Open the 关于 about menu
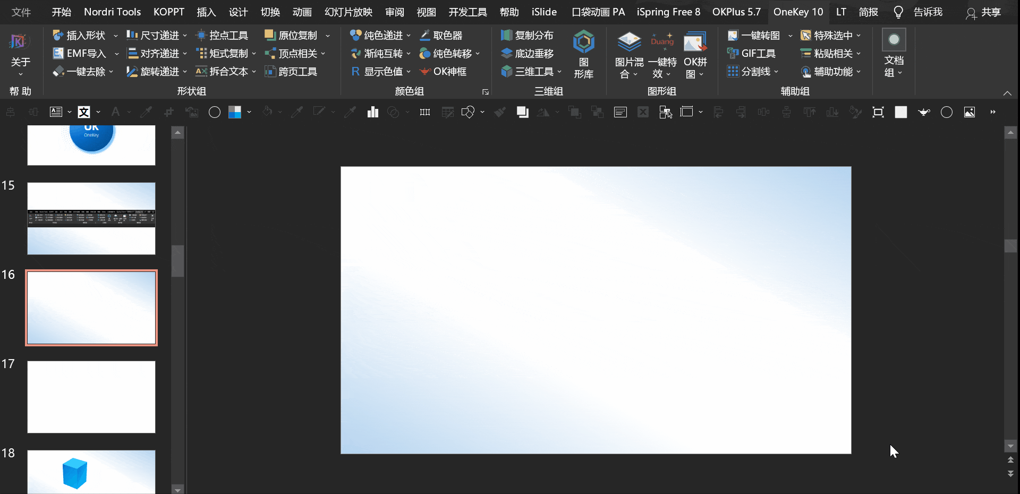 coord(20,55)
